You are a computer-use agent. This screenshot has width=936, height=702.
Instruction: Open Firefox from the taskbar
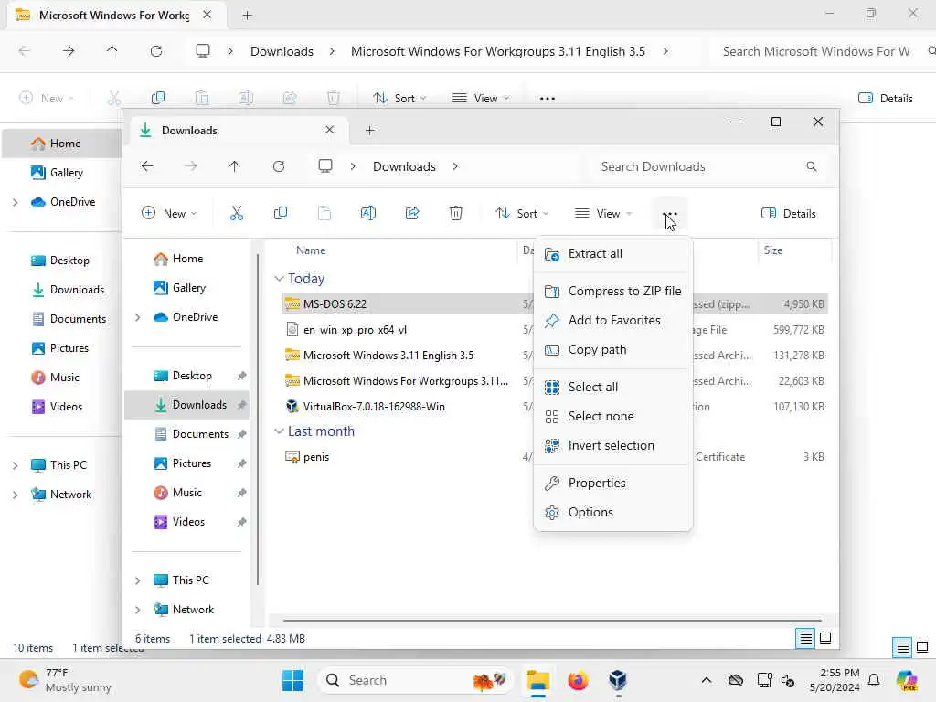pyautogui.click(x=578, y=680)
